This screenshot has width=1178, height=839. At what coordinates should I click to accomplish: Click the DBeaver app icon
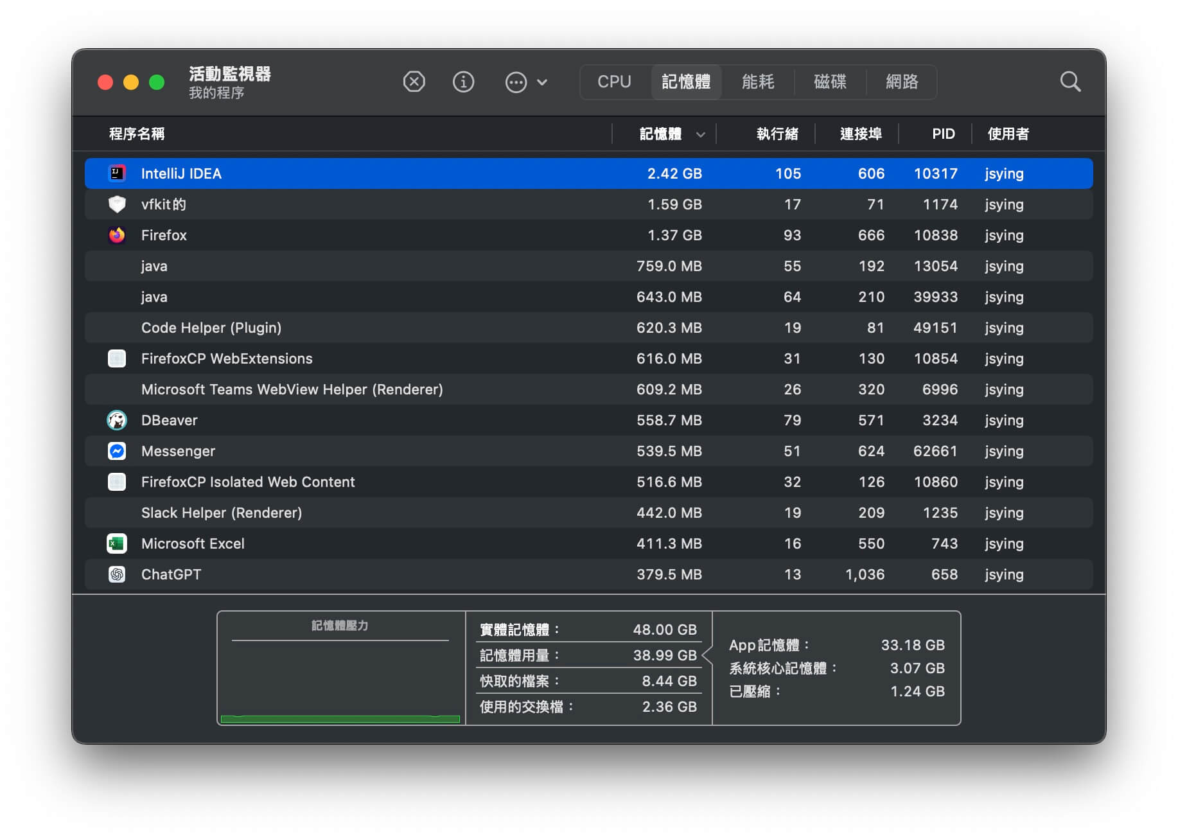coord(117,420)
